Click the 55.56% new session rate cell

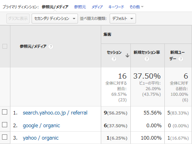[x=152, y=113]
